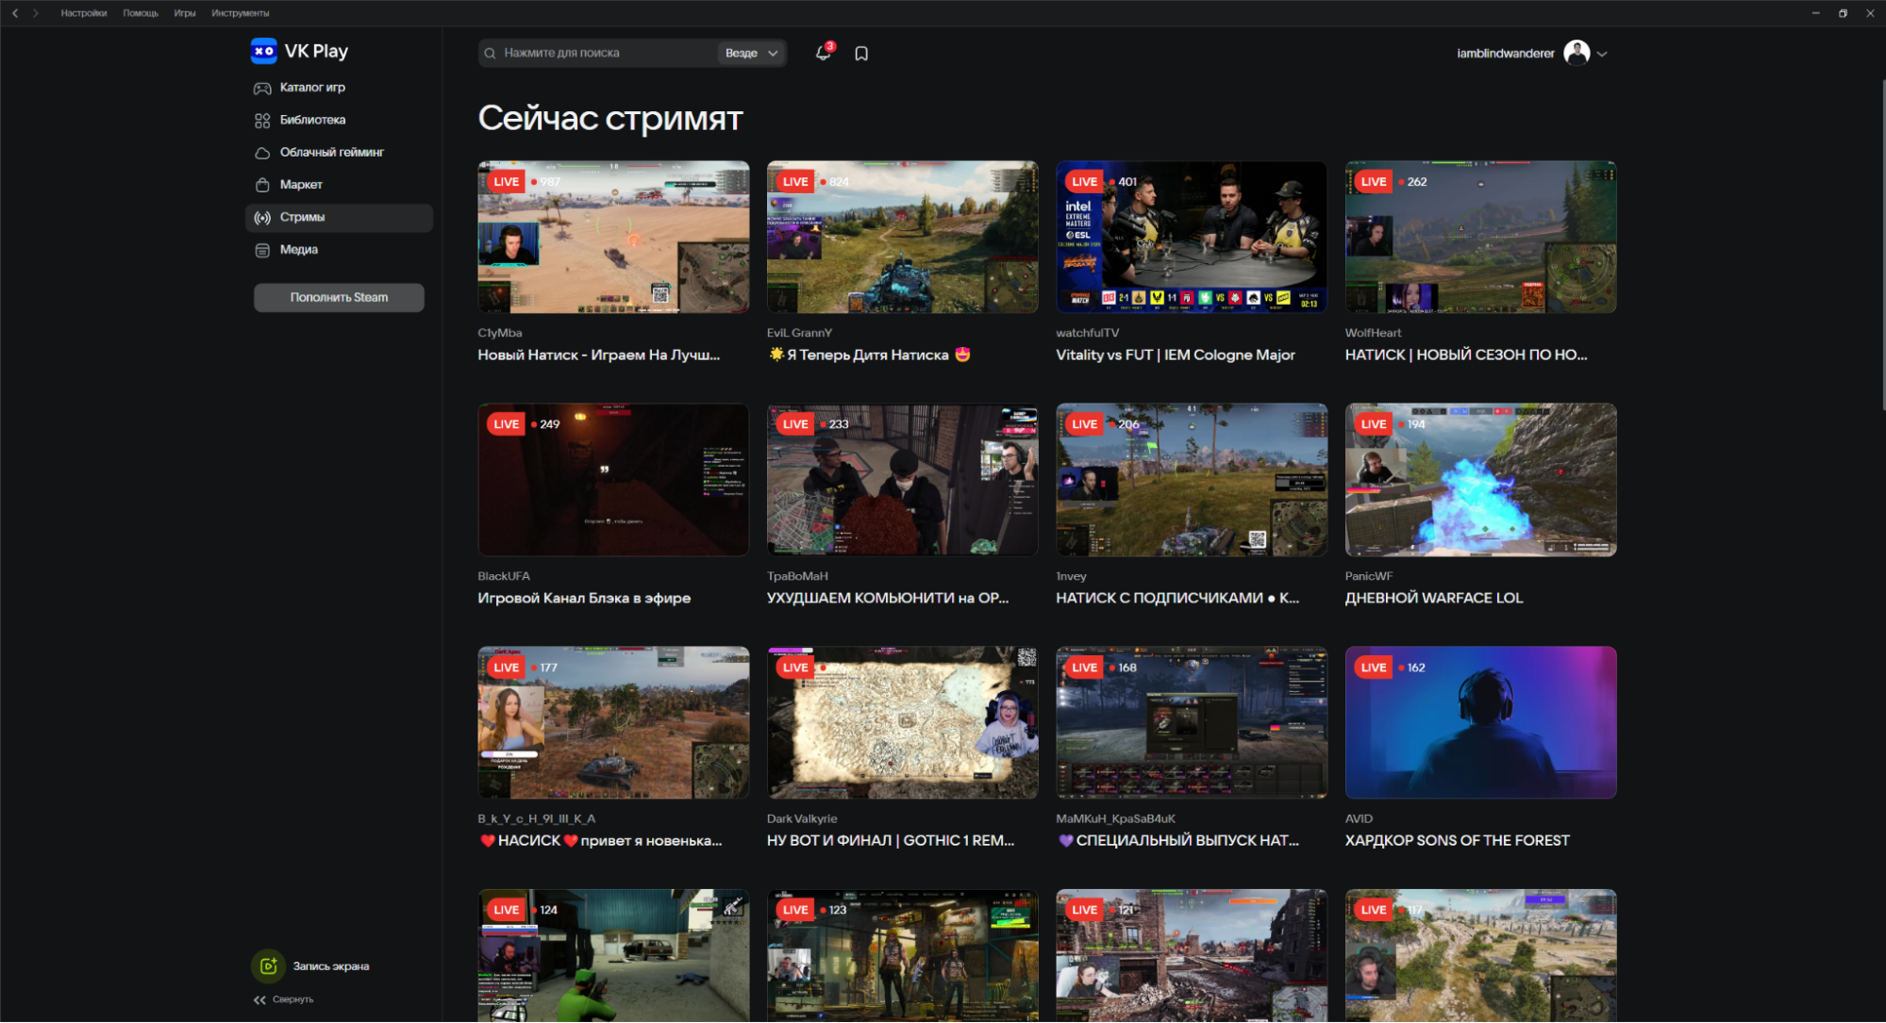This screenshot has height=1023, width=1886.
Task: Open BlackUFA stream thumbnail
Action: coord(613,480)
